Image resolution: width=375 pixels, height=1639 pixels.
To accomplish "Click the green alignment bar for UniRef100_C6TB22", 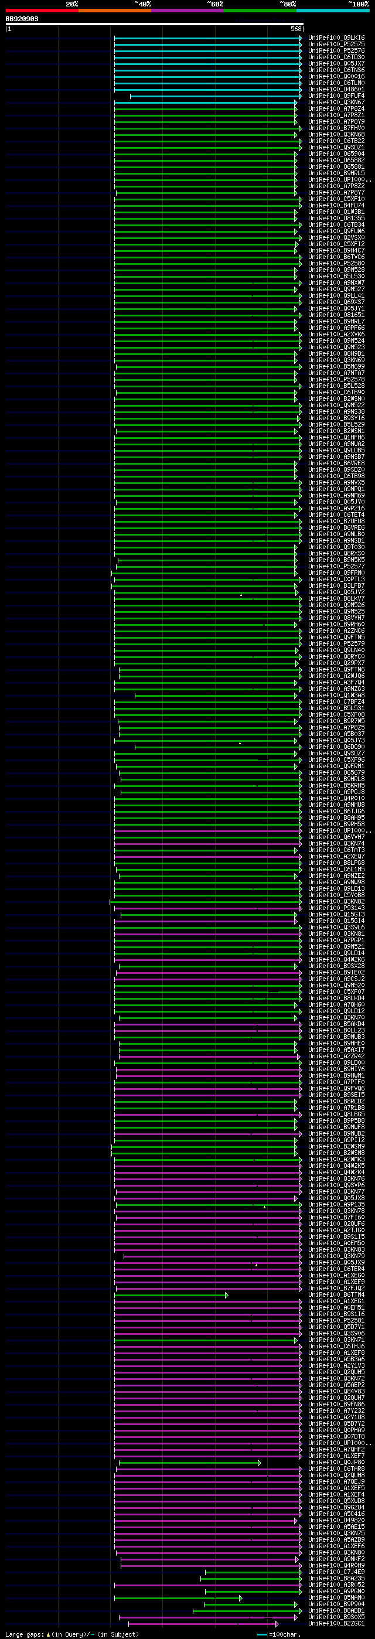I will [x=208, y=141].
